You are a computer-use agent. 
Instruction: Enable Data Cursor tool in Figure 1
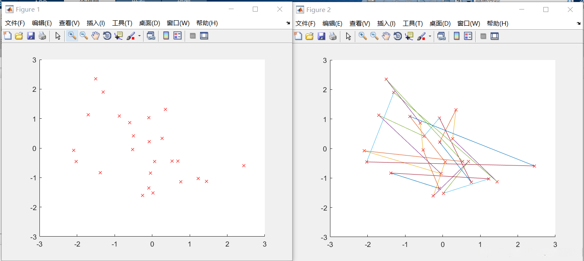pos(119,36)
